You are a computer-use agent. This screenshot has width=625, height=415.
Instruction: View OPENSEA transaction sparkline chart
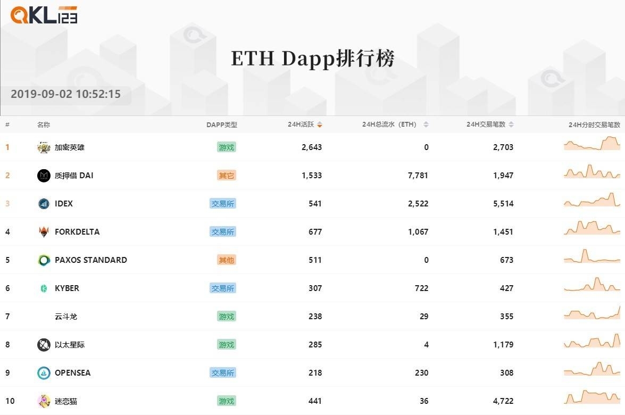[592, 369]
